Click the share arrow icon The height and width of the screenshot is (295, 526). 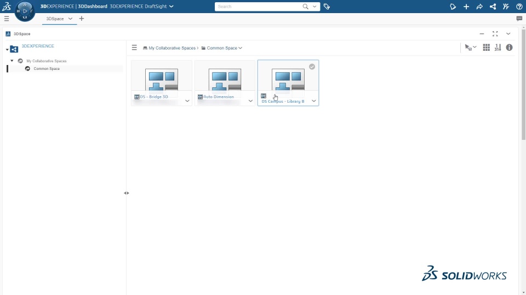[x=479, y=7]
